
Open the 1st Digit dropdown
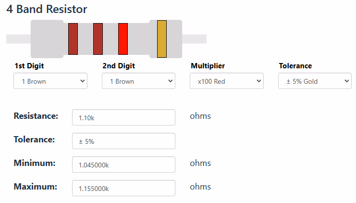pos(50,81)
